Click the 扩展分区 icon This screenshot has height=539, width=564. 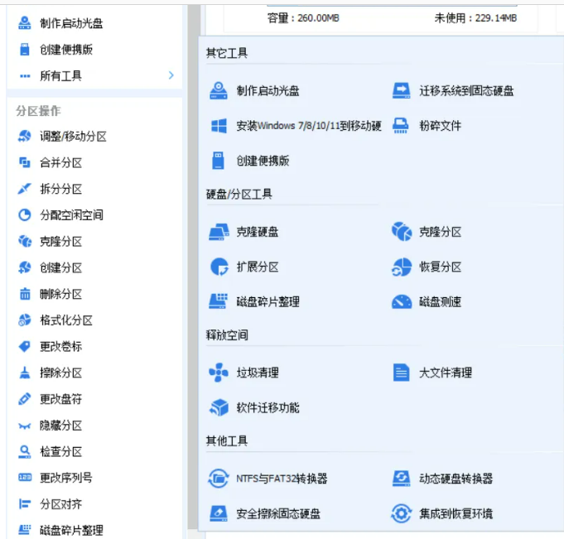click(x=219, y=267)
